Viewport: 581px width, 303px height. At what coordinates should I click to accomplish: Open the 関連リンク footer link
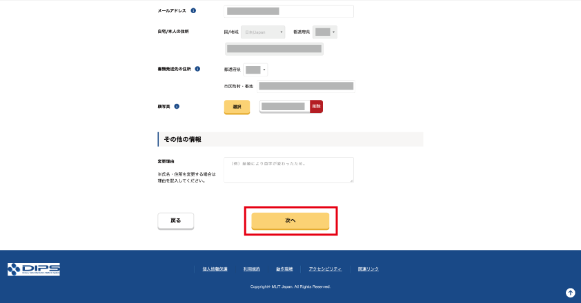click(368, 269)
